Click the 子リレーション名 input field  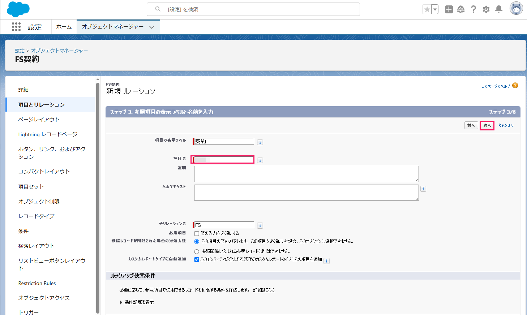click(224, 225)
